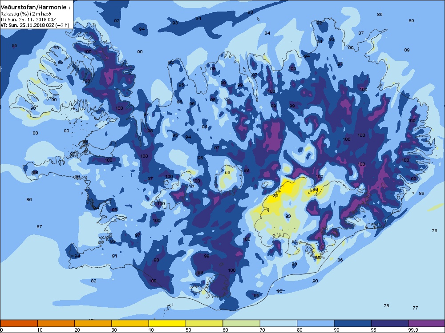Click the dark orange 0–10 legend swatch
Screen dimensions: 445x333
pyautogui.click(x=19, y=323)
